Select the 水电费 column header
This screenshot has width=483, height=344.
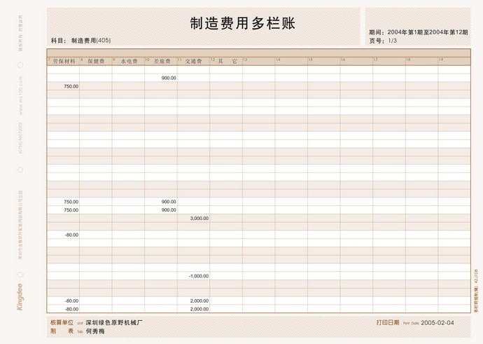click(129, 61)
